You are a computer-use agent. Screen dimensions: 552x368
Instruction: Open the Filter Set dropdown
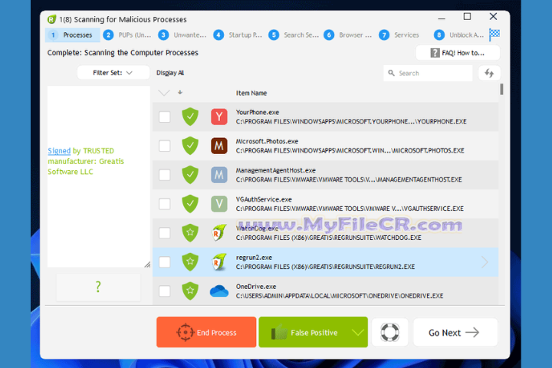pos(113,73)
